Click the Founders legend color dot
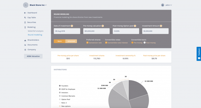 pos(60,86)
